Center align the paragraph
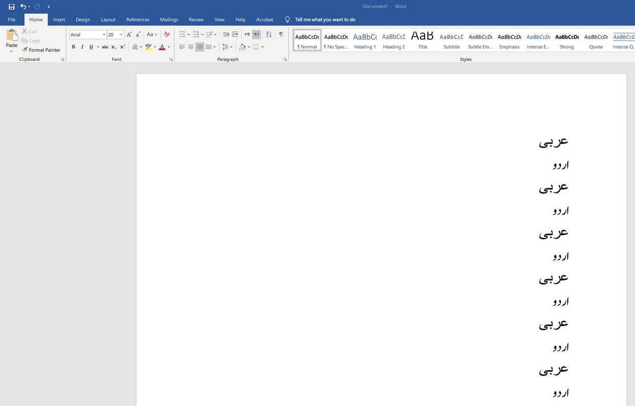Screen dimensions: 635x406 tap(191, 47)
